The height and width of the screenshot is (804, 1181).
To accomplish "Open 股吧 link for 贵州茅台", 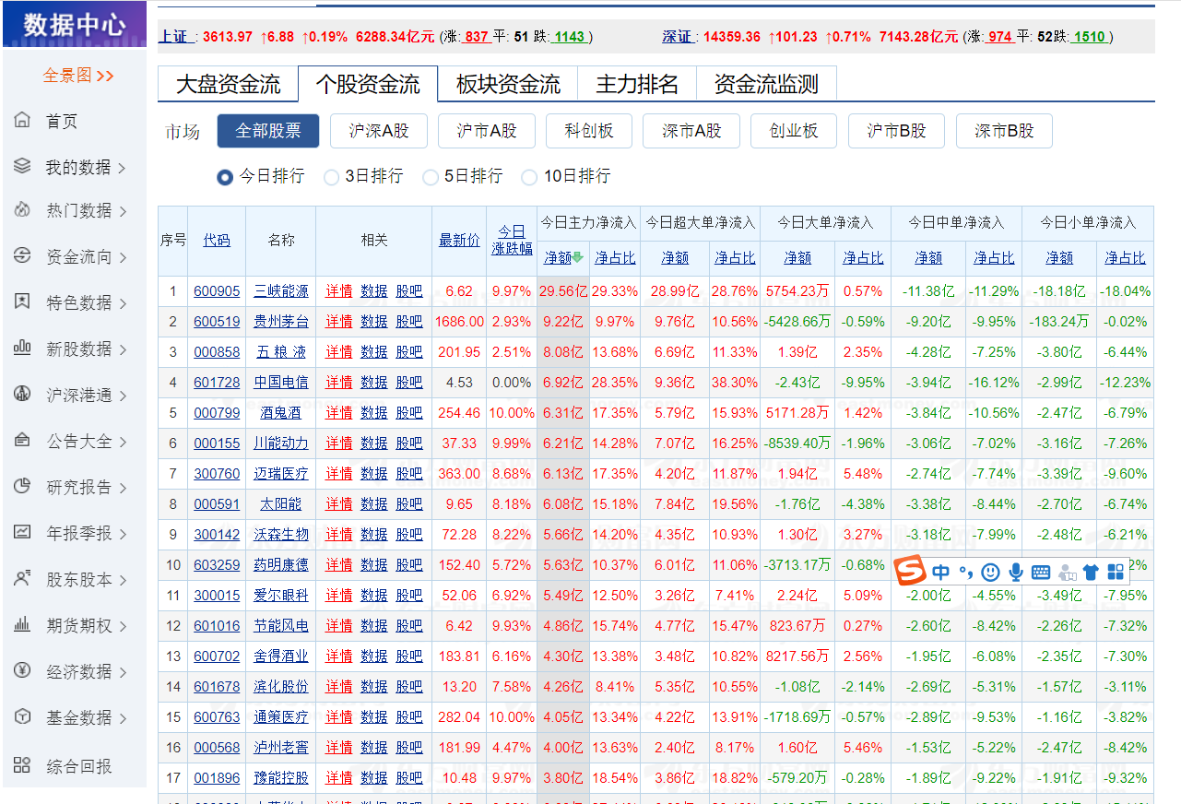I will 407,321.
